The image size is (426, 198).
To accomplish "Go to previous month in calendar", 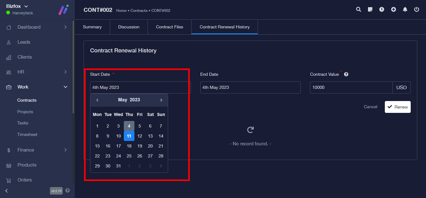I will point(97,100).
